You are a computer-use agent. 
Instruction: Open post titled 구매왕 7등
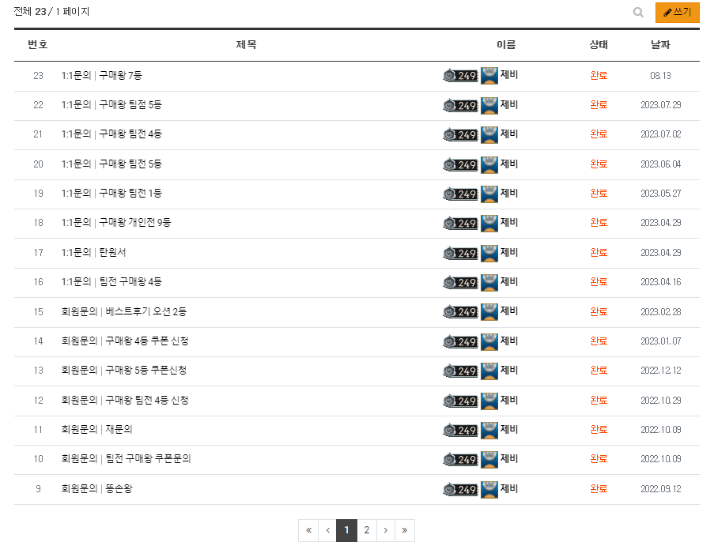[x=120, y=76]
